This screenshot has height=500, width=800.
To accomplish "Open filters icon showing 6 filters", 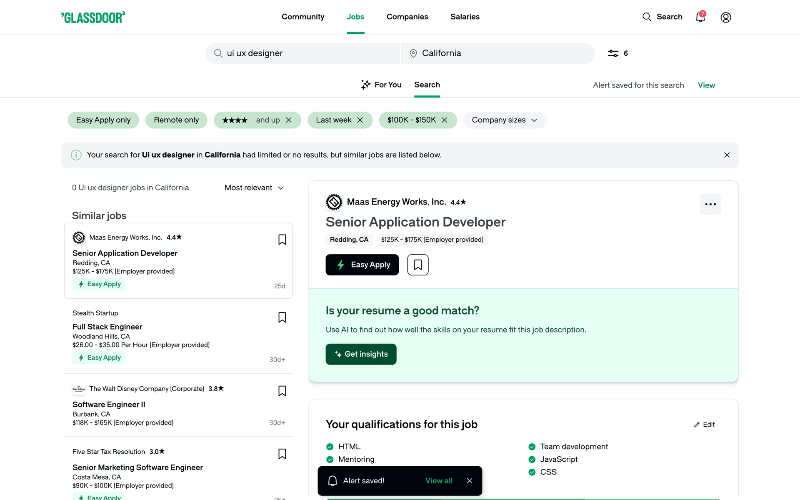I will [618, 53].
